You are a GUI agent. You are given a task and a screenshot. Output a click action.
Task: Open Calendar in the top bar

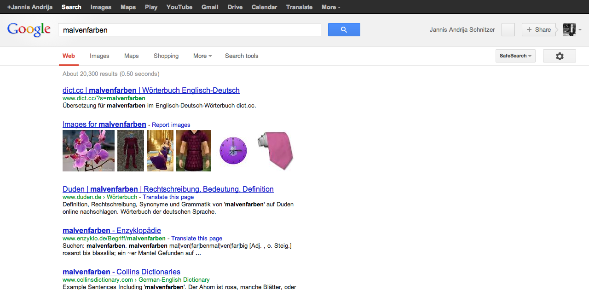pos(264,7)
